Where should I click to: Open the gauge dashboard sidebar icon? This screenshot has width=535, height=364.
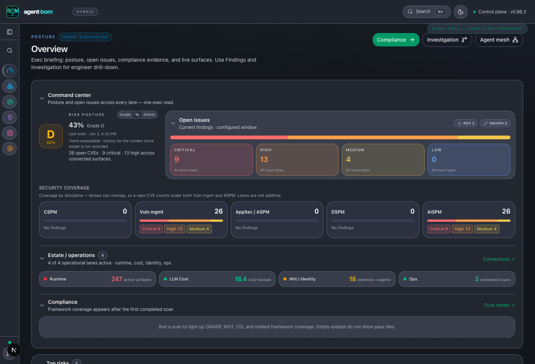(x=10, y=71)
